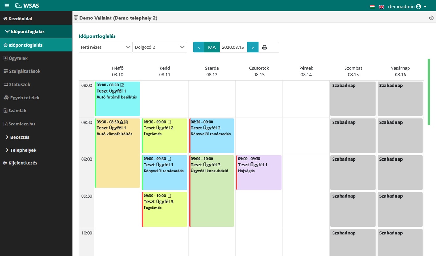This screenshot has height=256, width=436.
Task: Click the warning triangle on 08:30 - 08:50 appointment
Action: [121, 122]
